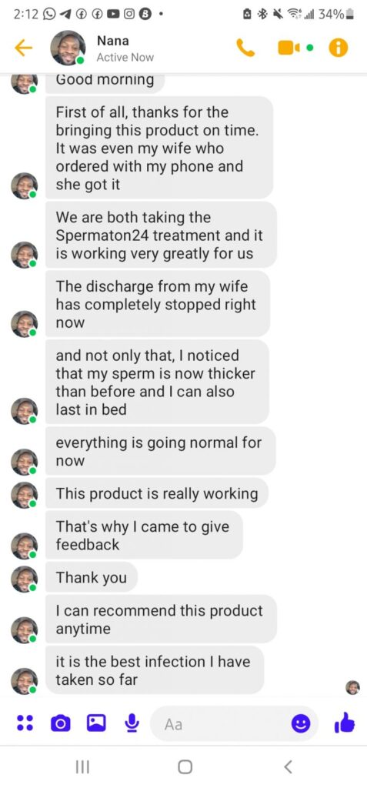Tap the orange back arrow
The image size is (367, 788).
23,48
